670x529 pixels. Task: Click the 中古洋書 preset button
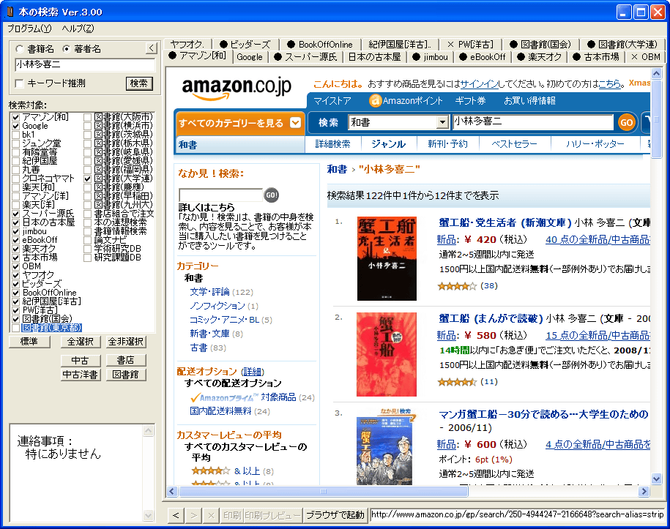point(81,375)
